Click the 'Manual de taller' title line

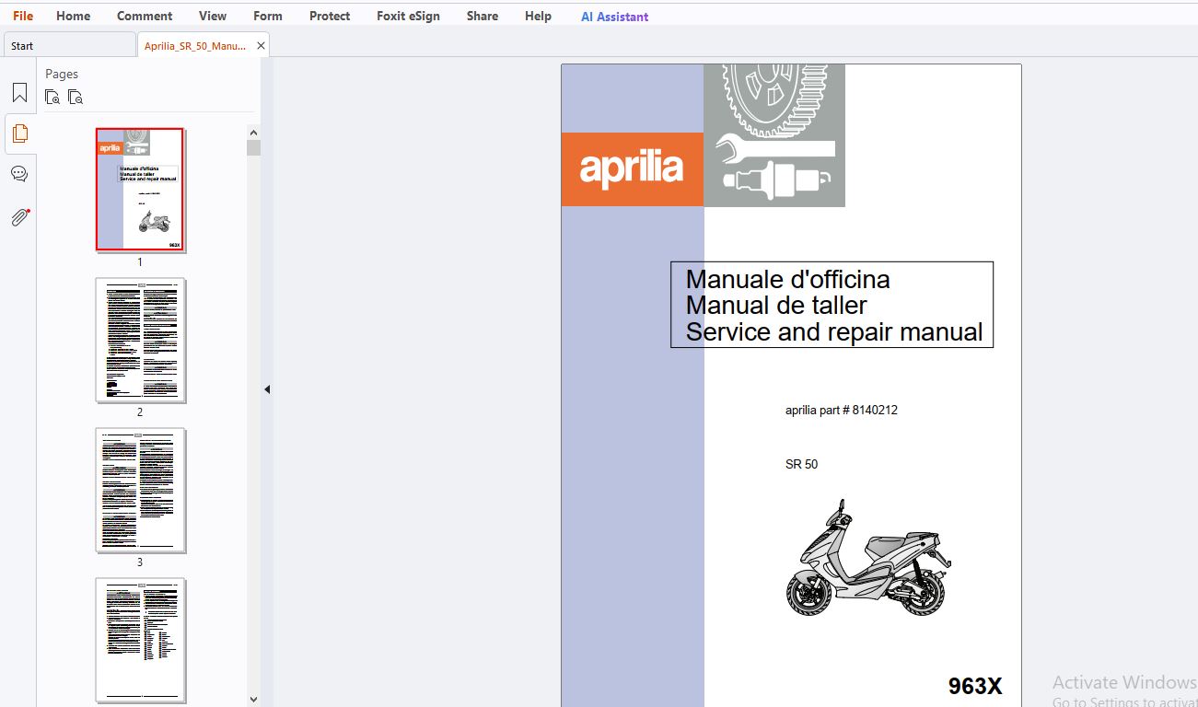click(776, 305)
